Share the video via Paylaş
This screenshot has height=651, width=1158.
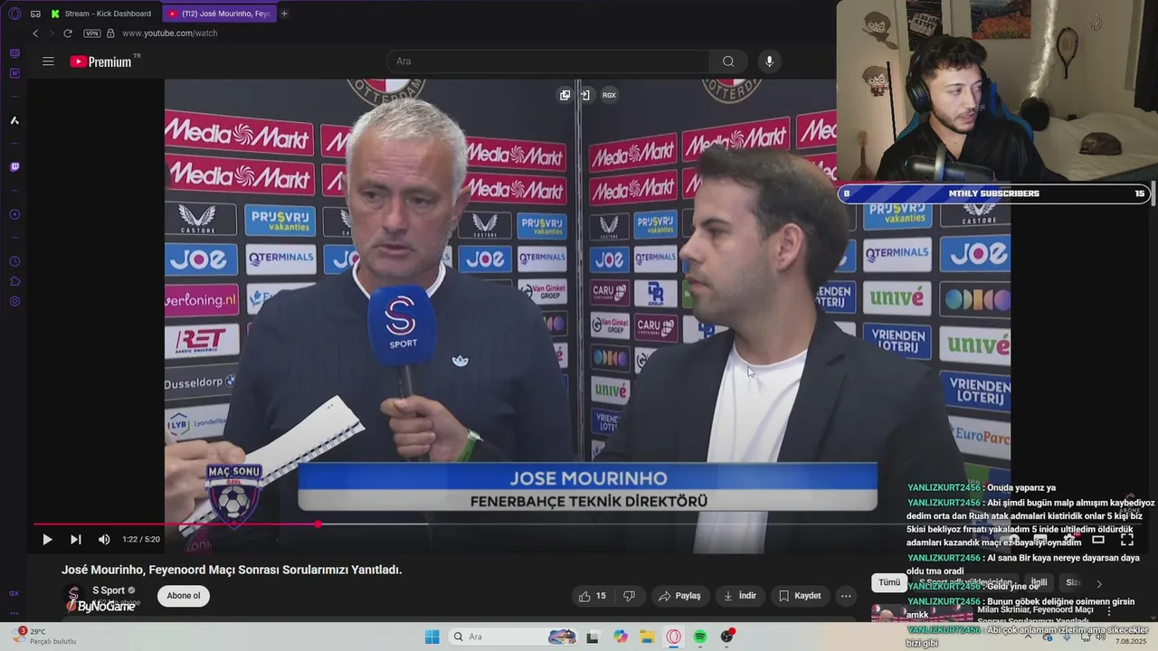click(679, 596)
